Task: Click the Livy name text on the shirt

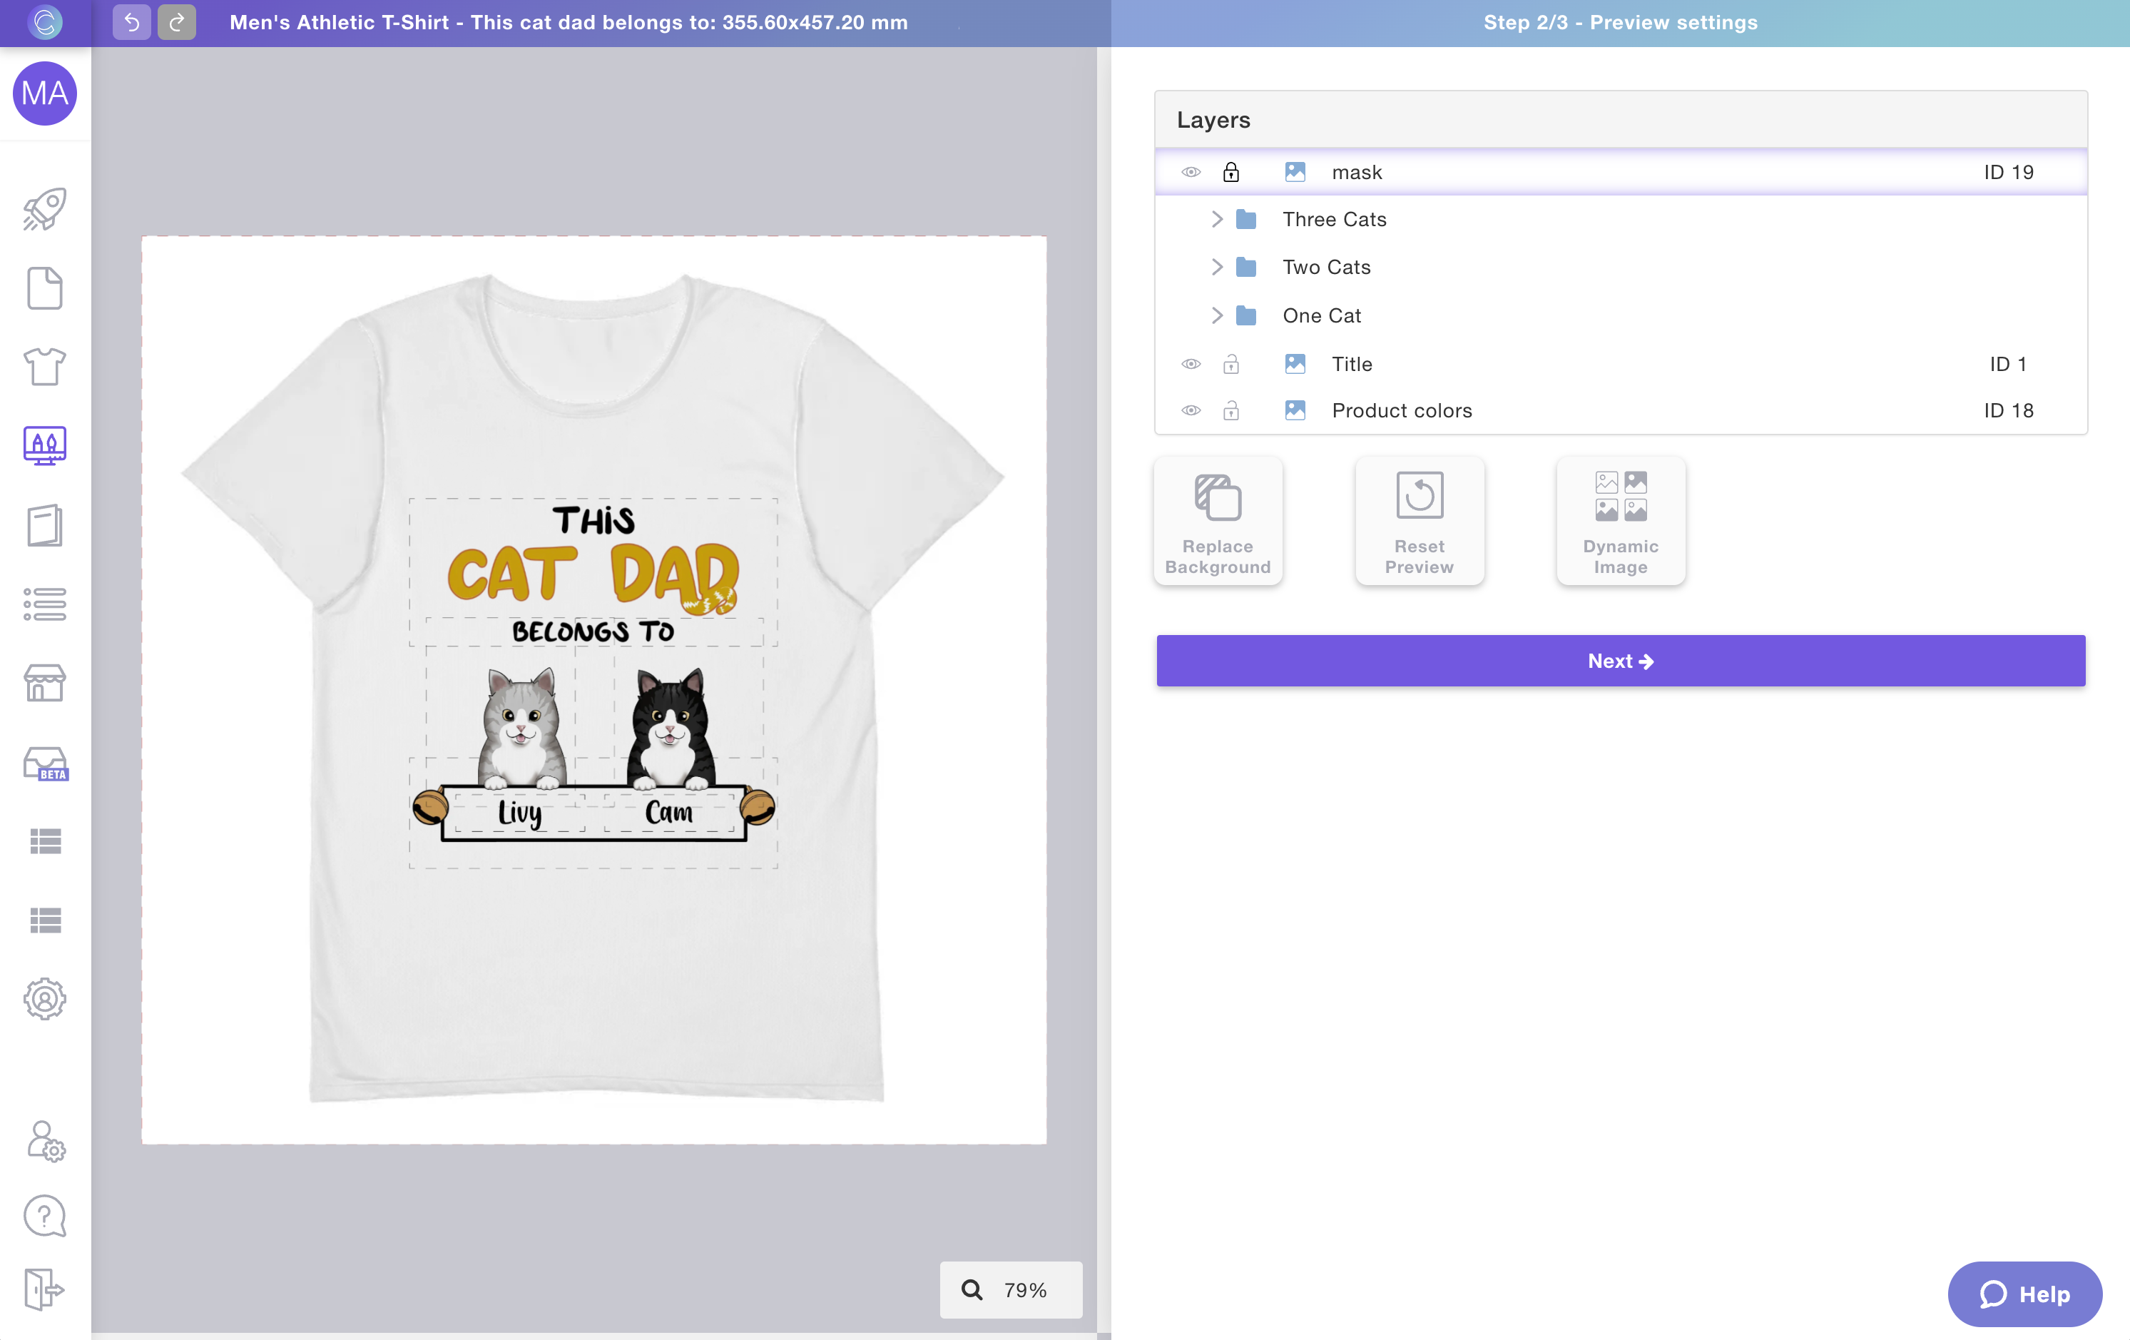Action: click(520, 813)
